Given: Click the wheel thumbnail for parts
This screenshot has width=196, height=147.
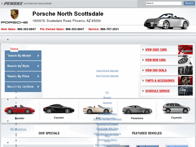Looking at the screenshot, I should tap(185, 81).
